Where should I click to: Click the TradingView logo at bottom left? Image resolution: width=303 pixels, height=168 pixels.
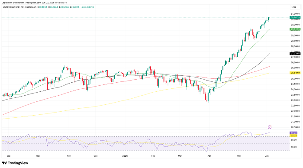(15, 163)
